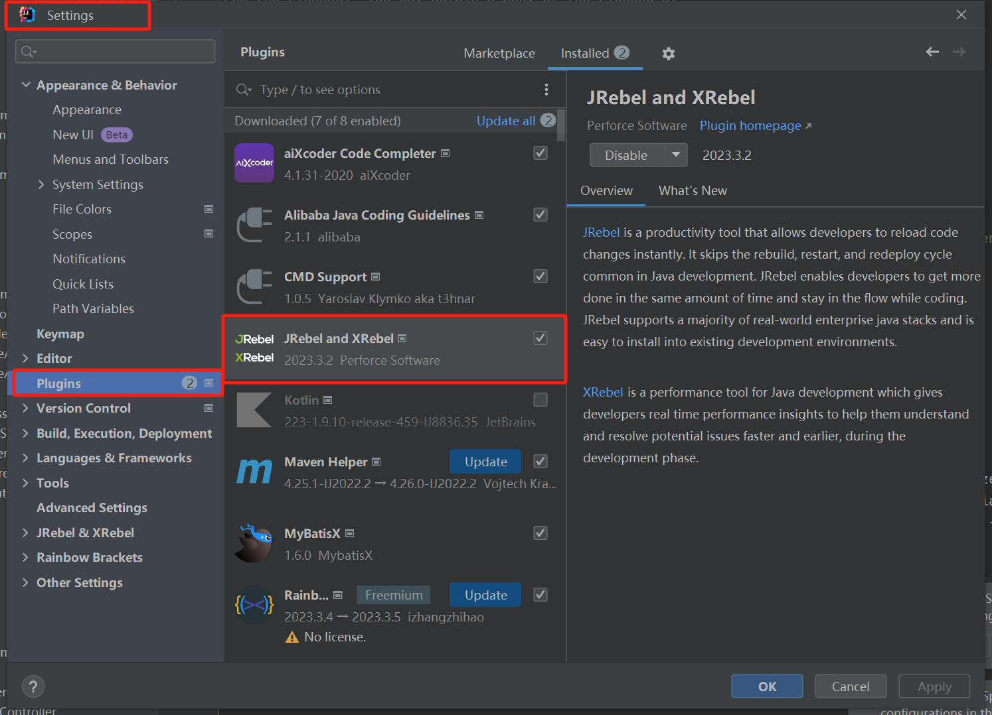Click the Update button for Rainbow Brackets
Viewport: 992px width, 715px height.
pos(485,595)
